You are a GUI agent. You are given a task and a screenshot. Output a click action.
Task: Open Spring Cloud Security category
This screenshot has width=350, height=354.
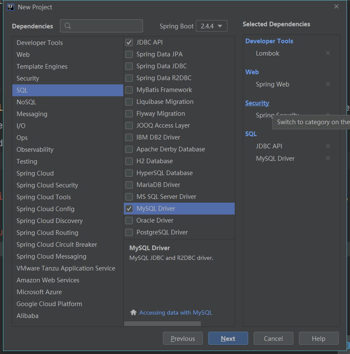click(x=68, y=185)
